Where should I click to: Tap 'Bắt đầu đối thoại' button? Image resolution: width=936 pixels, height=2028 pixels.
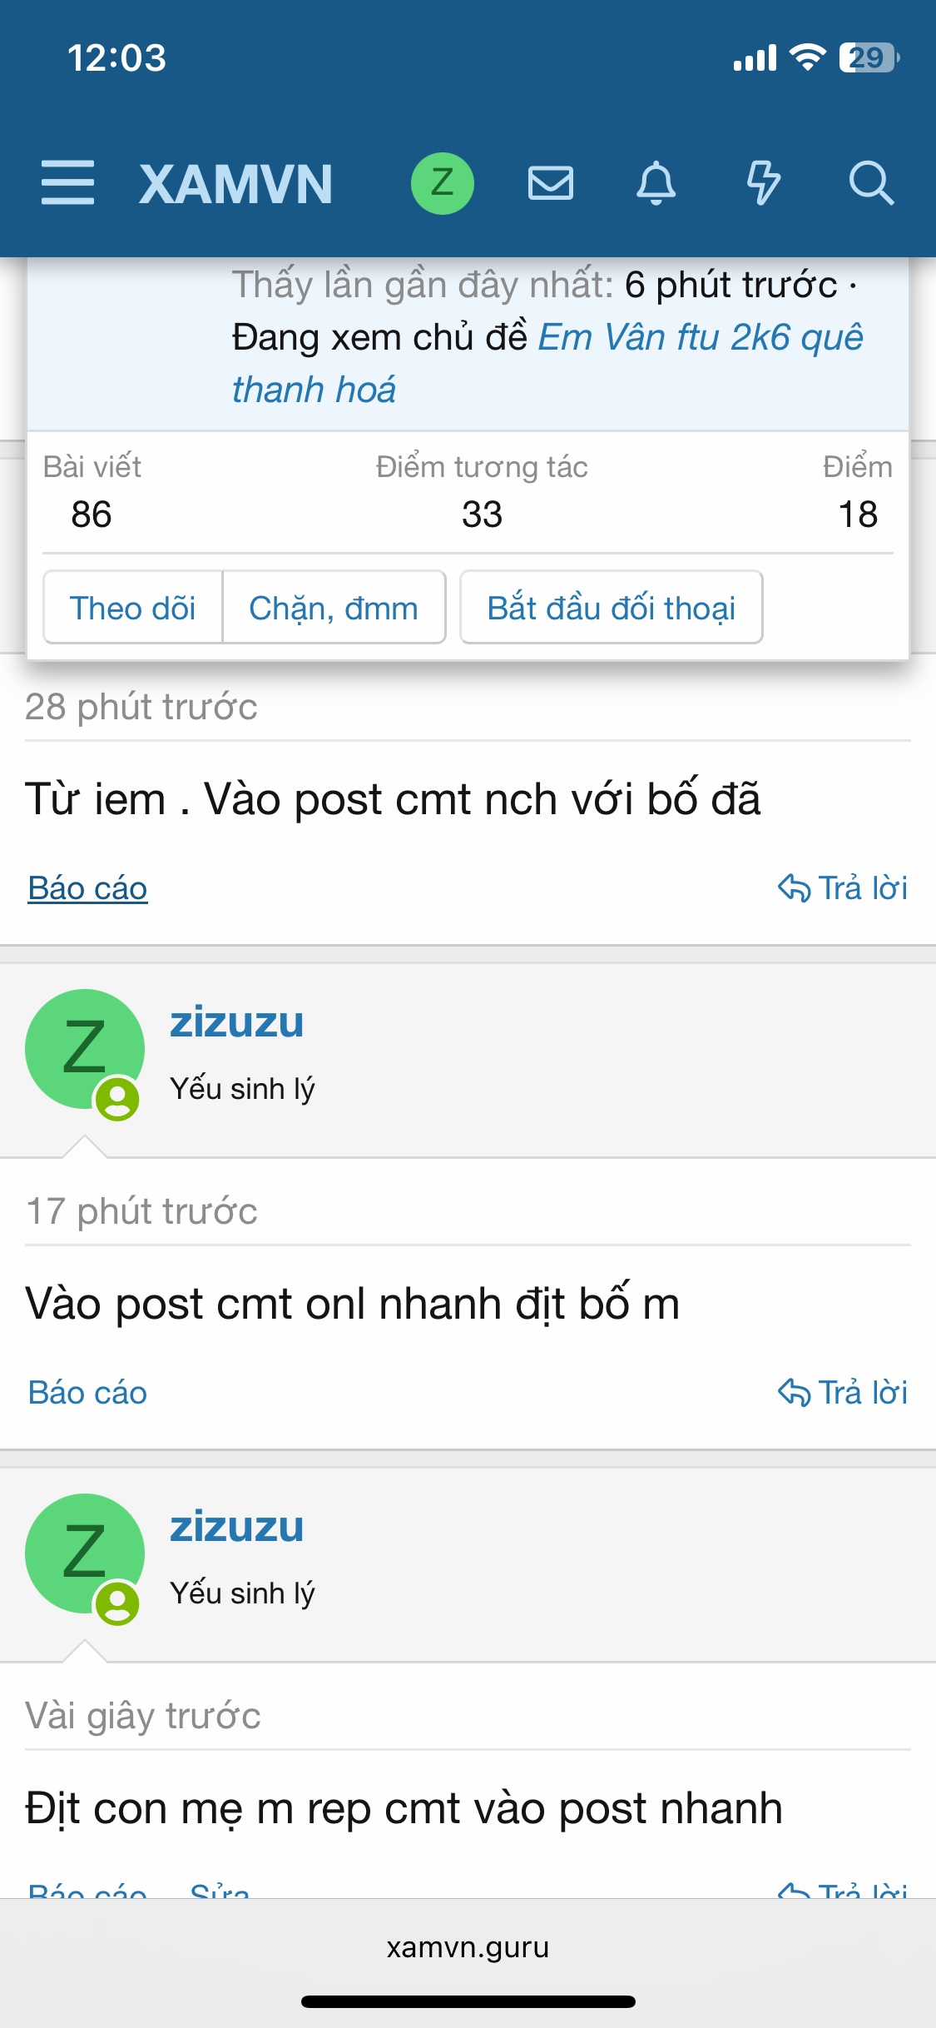tap(612, 607)
